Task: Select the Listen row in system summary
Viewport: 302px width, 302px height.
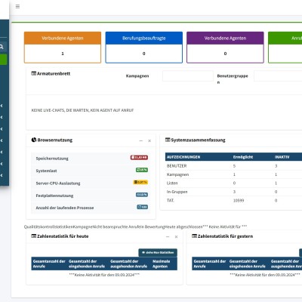Action: click(233, 183)
